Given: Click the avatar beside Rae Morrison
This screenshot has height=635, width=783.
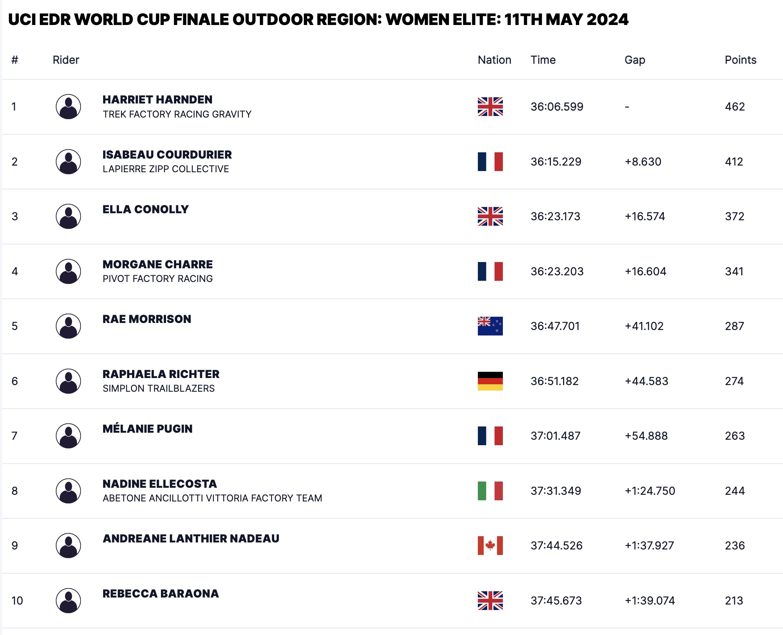Looking at the screenshot, I should pyautogui.click(x=68, y=326).
